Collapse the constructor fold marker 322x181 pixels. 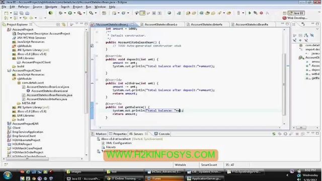97,42
